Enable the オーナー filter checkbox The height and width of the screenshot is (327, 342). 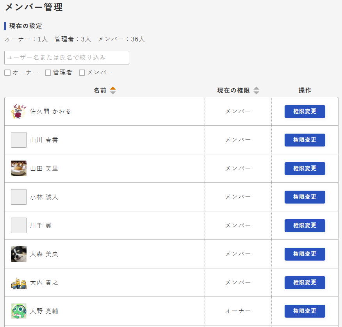pos(7,73)
